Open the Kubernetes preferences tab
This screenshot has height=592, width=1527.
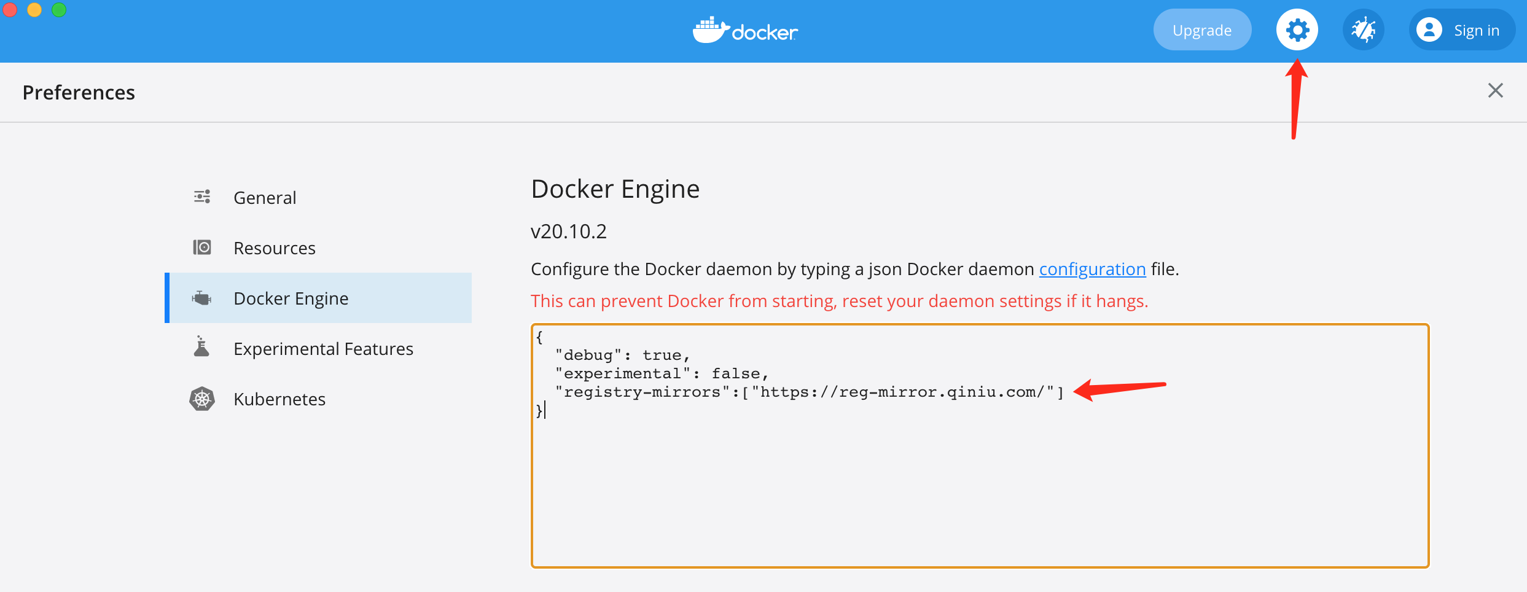tap(318, 399)
